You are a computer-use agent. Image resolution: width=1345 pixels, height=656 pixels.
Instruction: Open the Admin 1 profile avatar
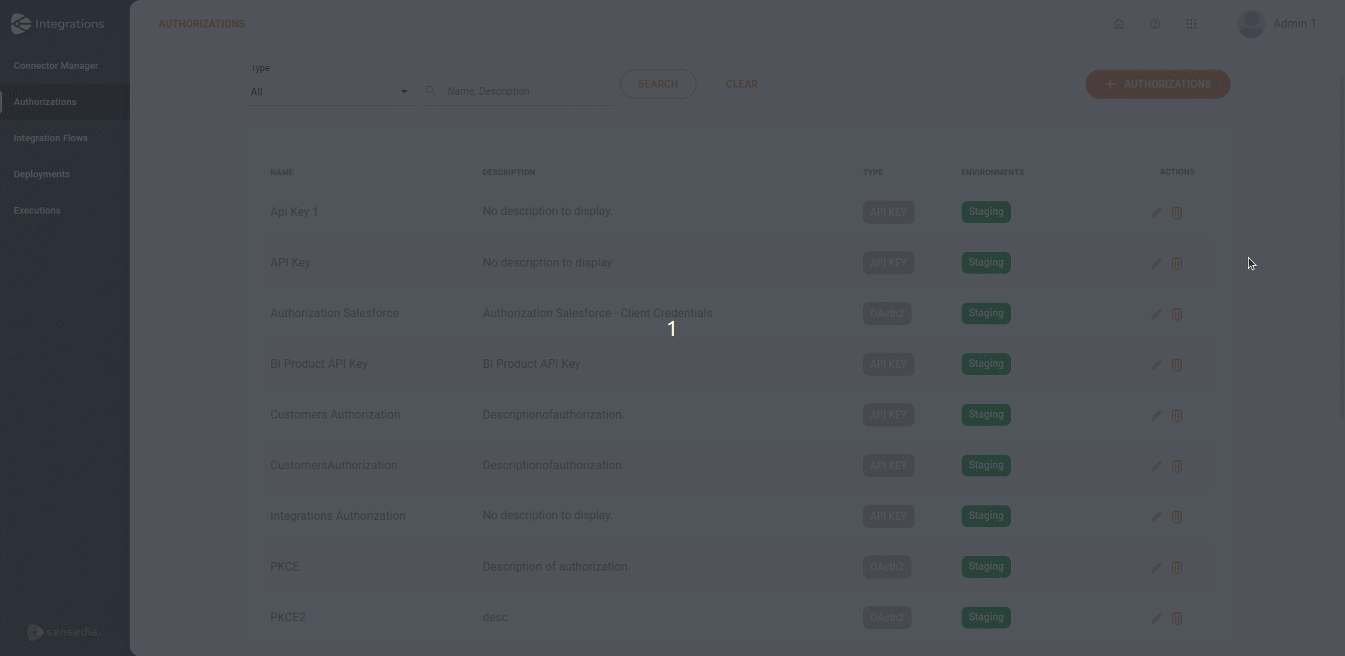1252,23
